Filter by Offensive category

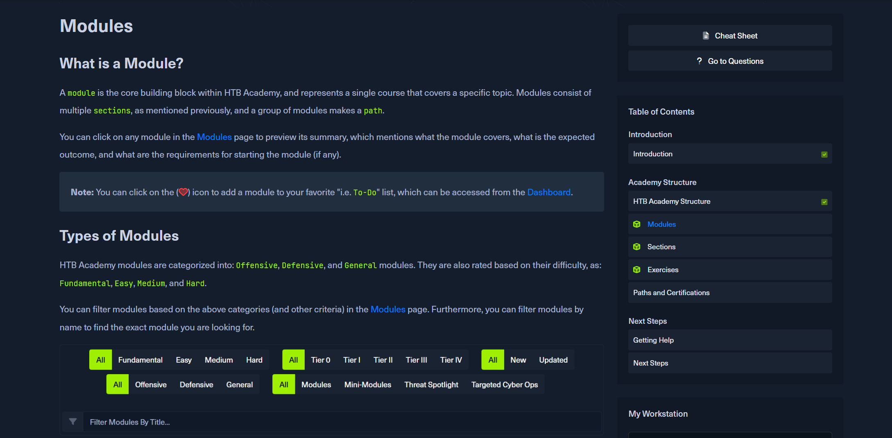pos(151,384)
